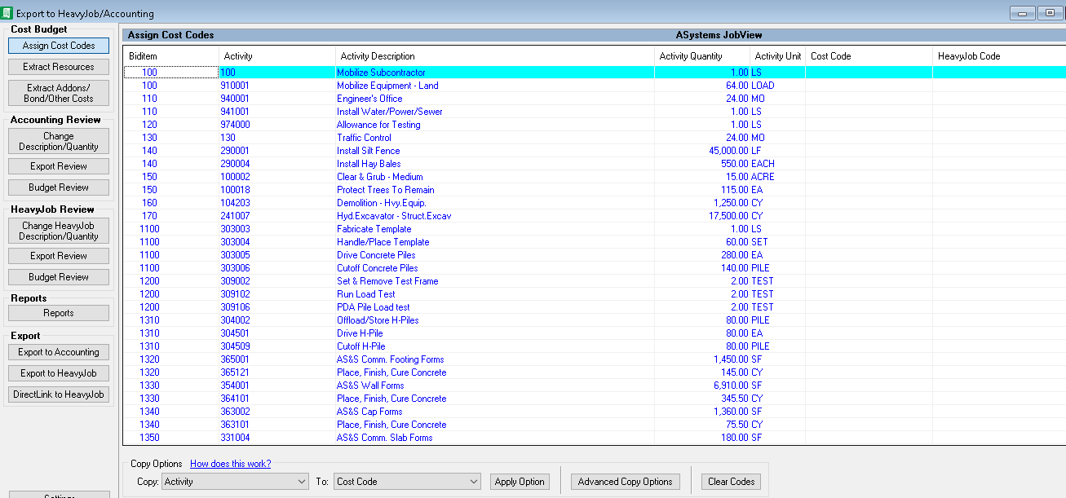Open "Advanced Copy Options"
Screen dimensions: 1066x498
(625, 481)
